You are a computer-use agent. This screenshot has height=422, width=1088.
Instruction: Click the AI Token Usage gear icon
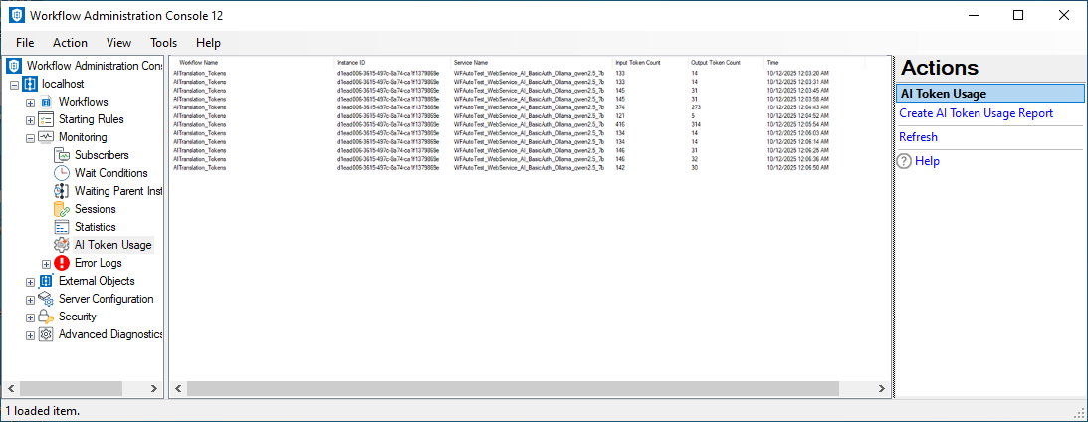[61, 245]
